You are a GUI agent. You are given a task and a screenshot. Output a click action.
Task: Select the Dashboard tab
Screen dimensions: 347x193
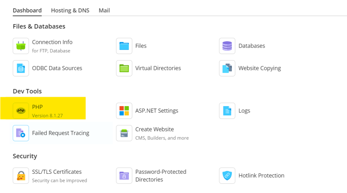coord(27,10)
